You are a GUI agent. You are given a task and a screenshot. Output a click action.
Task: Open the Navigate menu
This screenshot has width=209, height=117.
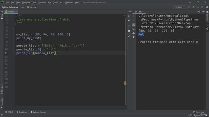[x=26, y=2]
